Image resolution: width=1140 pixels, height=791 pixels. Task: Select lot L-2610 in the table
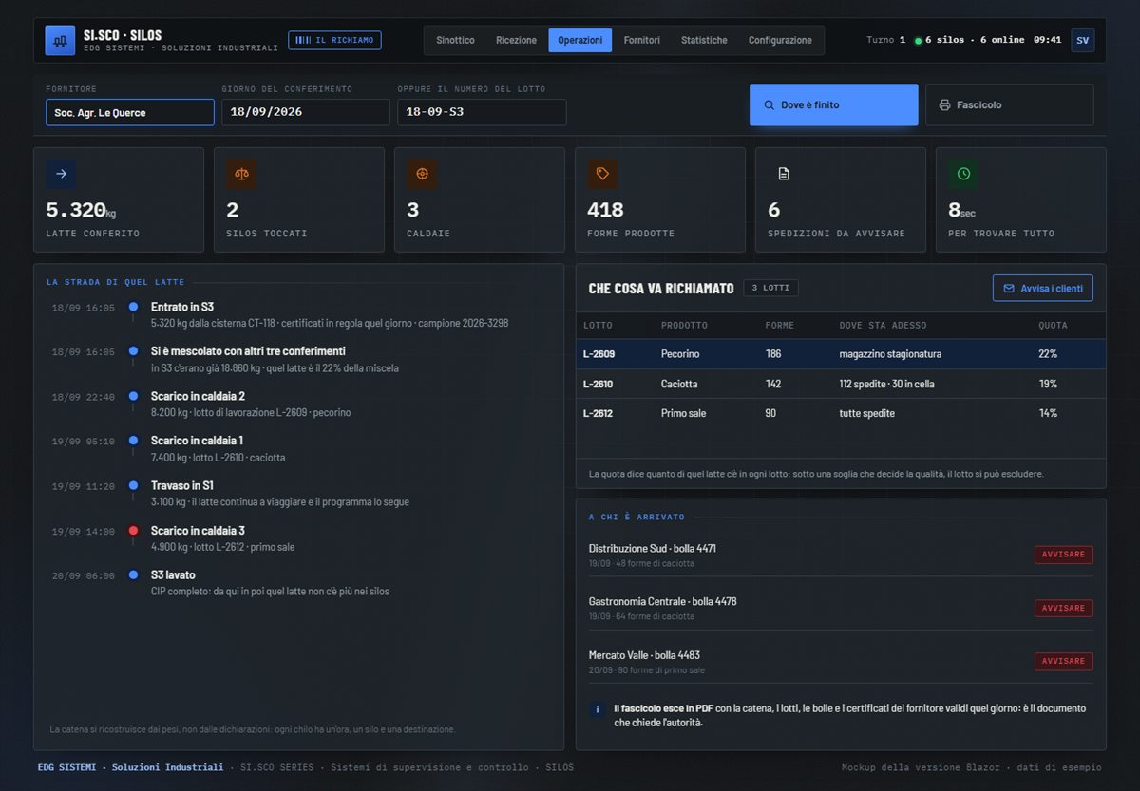[x=841, y=384]
